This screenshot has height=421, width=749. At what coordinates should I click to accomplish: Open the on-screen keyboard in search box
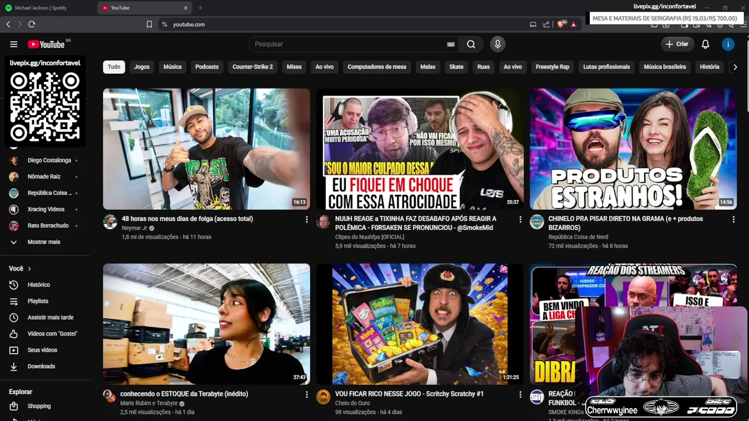451,44
